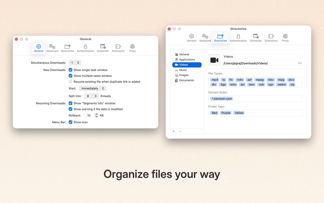Select the Red Finder tag

point(215,113)
